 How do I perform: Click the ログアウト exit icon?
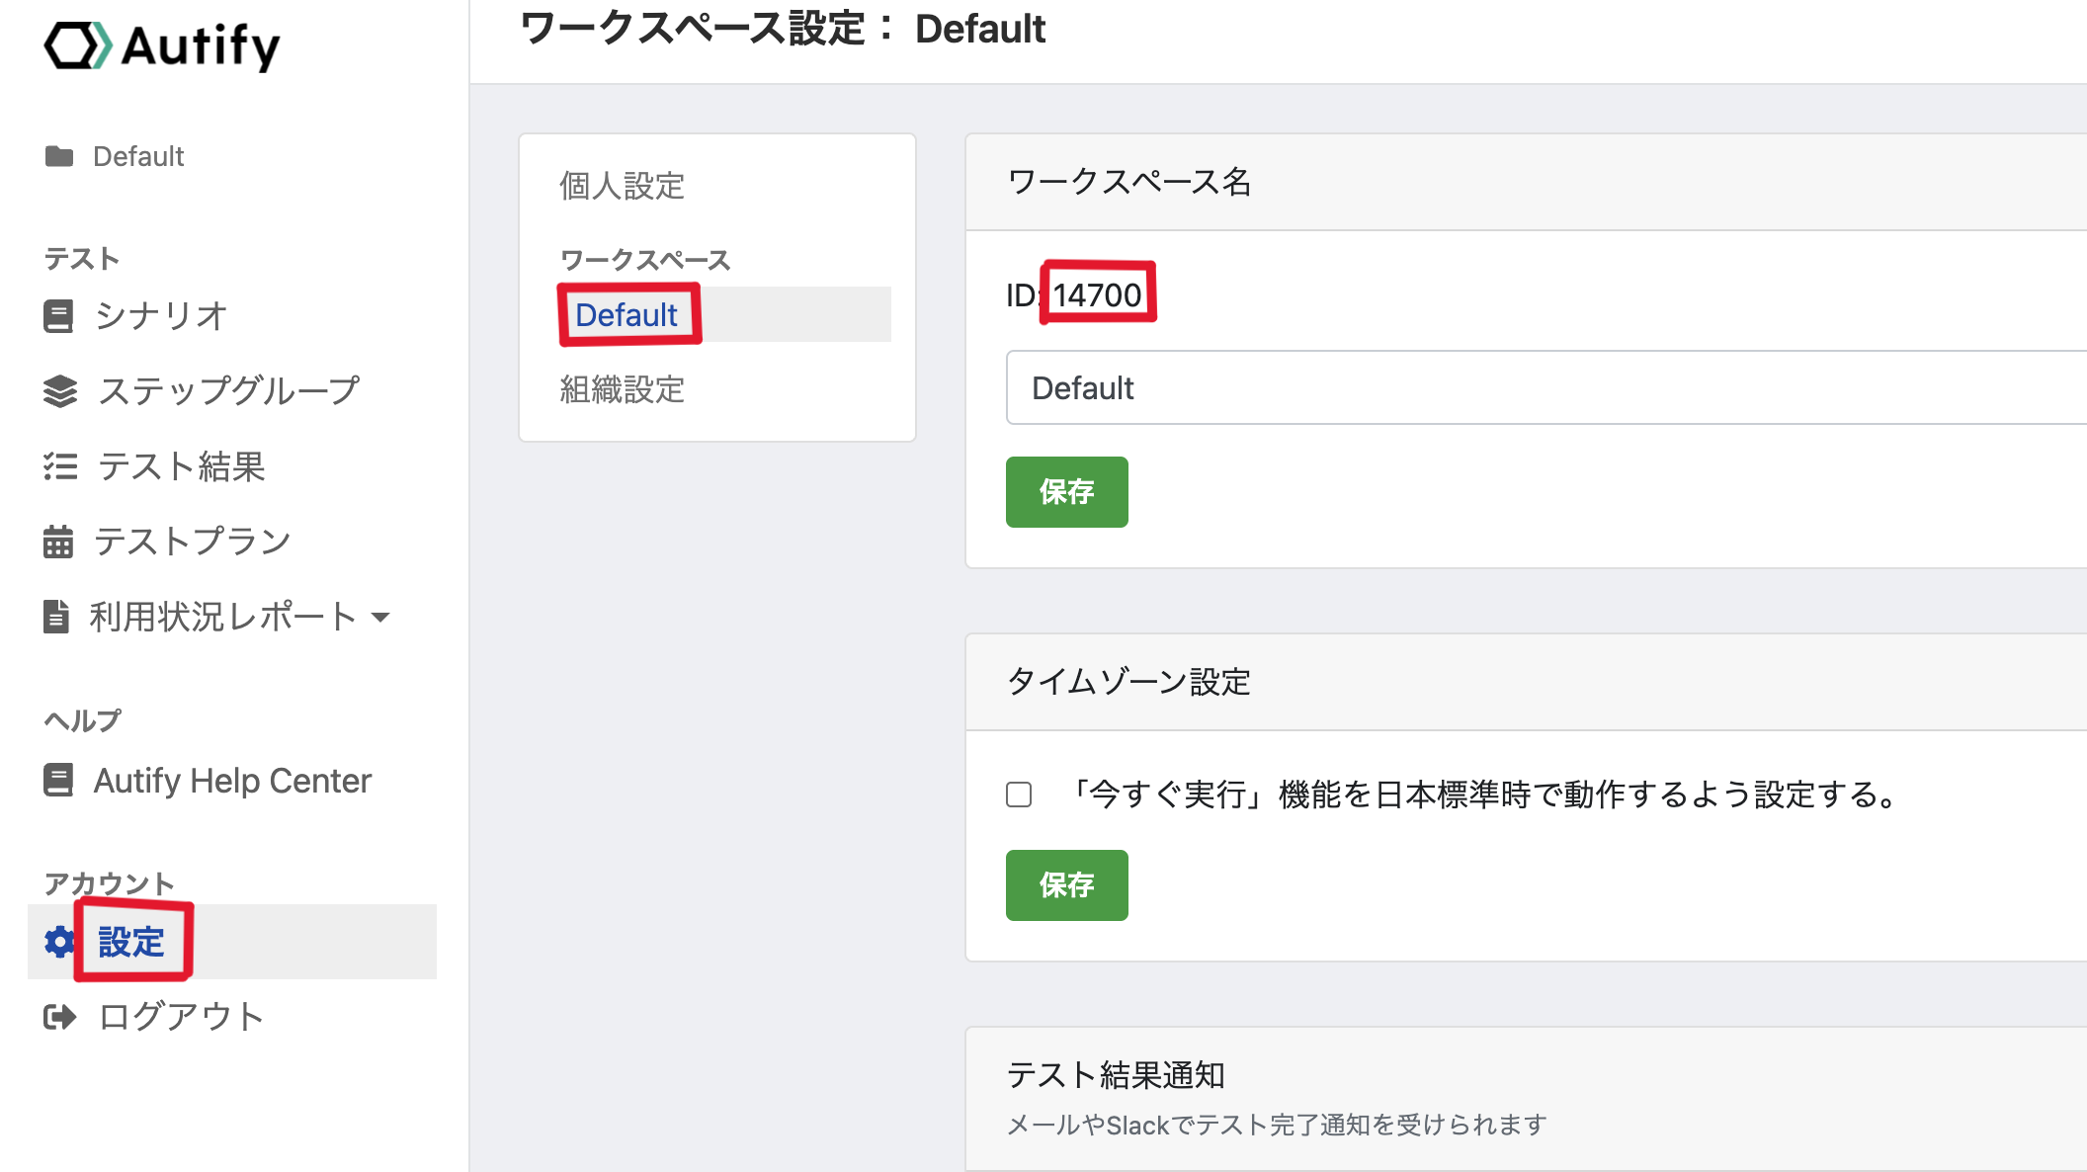point(60,1017)
